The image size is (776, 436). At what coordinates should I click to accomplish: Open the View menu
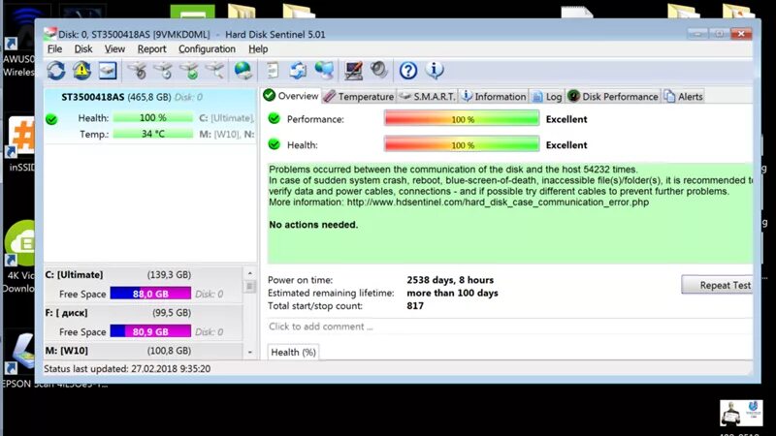(114, 49)
